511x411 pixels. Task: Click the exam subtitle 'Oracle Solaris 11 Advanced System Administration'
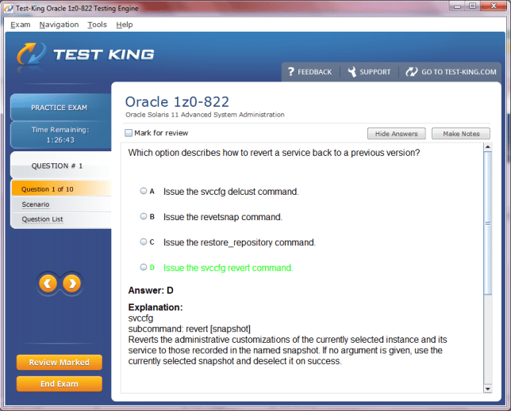205,115
